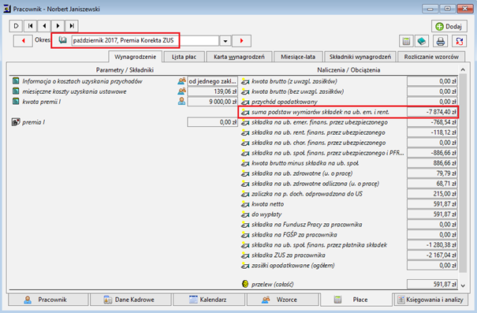Click the Dodaj add button
Viewport: 477px width, 313px height.
tap(449, 27)
